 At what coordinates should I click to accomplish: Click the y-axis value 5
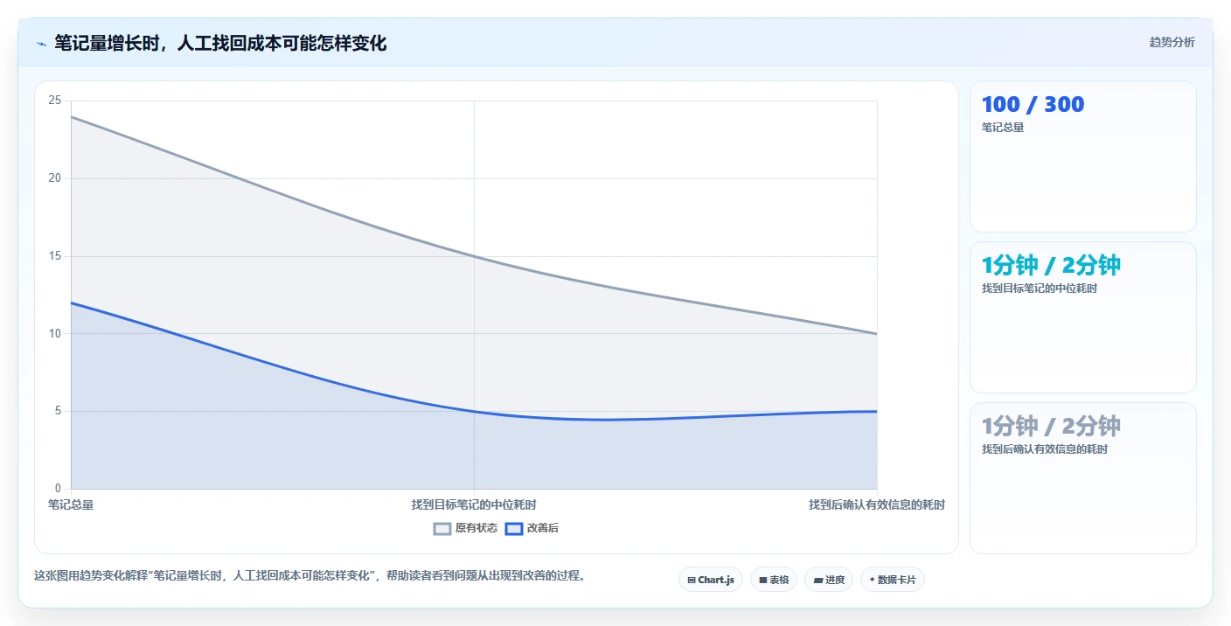pos(58,411)
